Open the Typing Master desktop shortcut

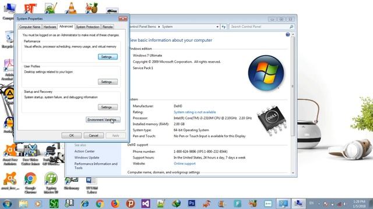pyautogui.click(x=51, y=183)
